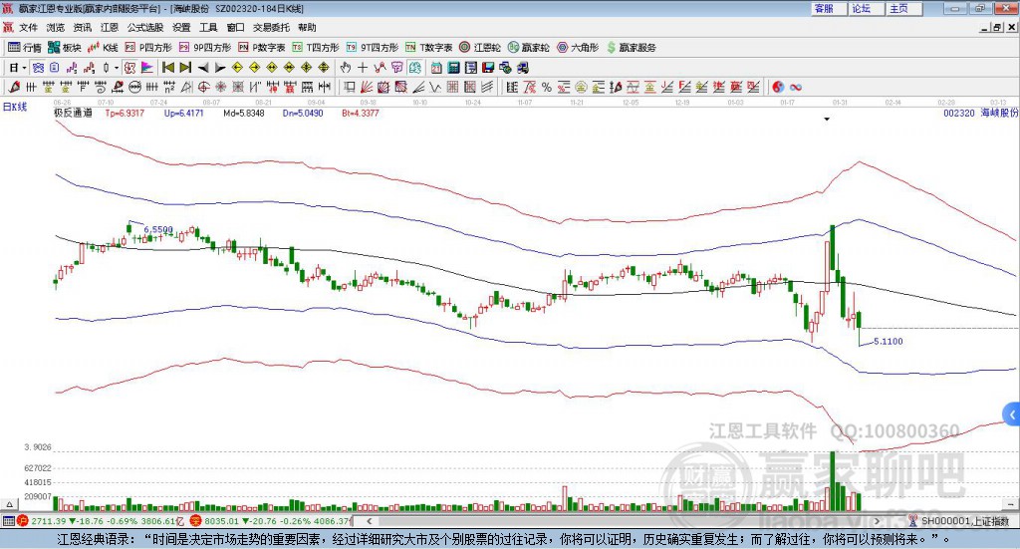
Task: Open the 板块 sector view
Action: point(64,48)
